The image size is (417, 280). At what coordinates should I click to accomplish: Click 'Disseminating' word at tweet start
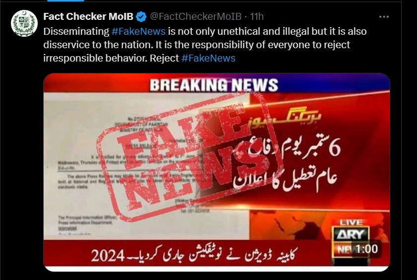[76, 31]
